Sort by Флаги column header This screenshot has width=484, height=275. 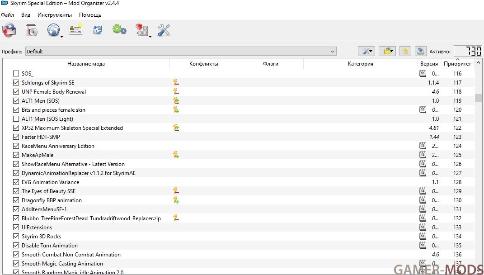[x=271, y=64]
